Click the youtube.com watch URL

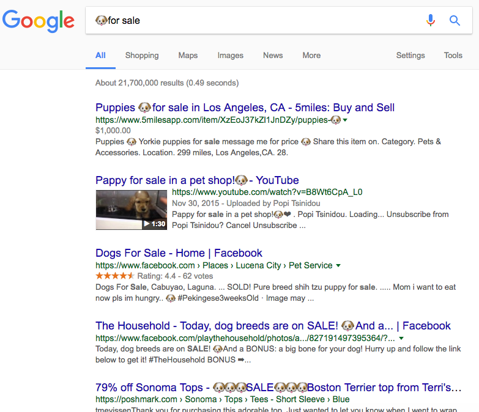point(267,192)
